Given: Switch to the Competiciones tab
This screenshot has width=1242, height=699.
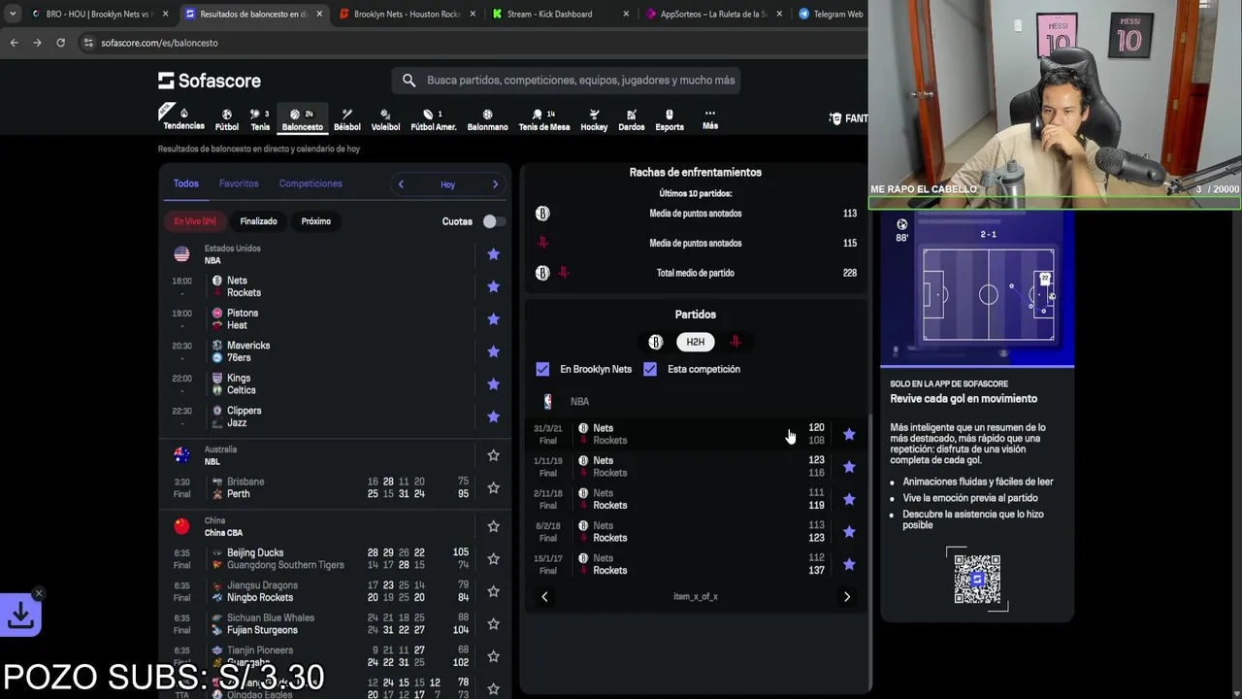Looking at the screenshot, I should 310,183.
